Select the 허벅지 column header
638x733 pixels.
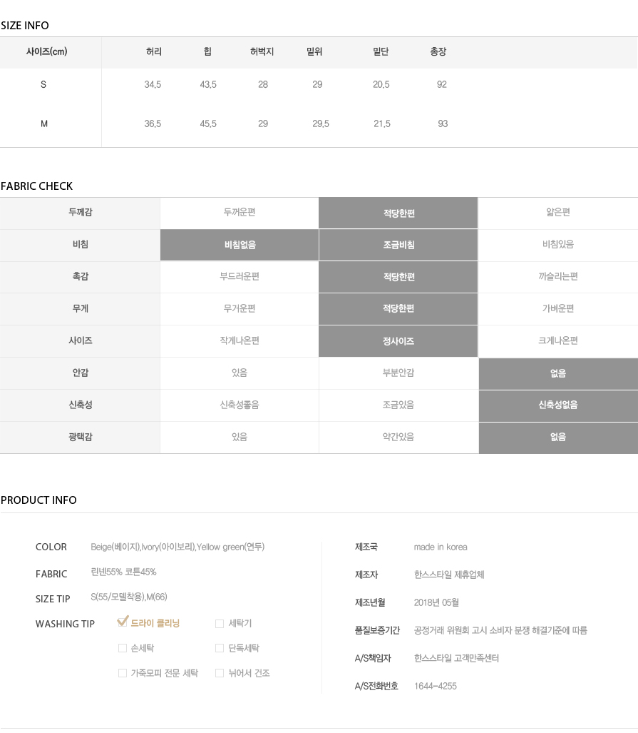pos(262,51)
